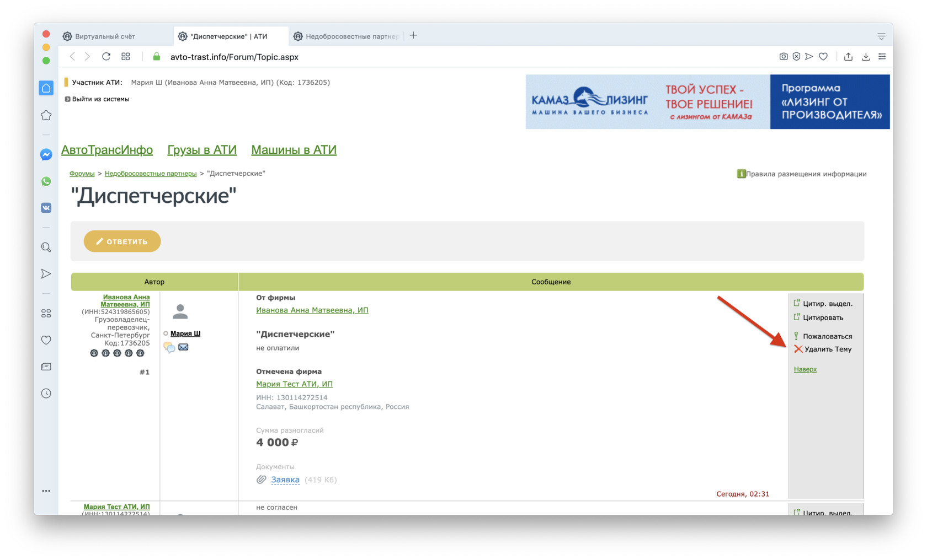Go to Недобросовестные партнеры breadcrumb

pos(151,174)
